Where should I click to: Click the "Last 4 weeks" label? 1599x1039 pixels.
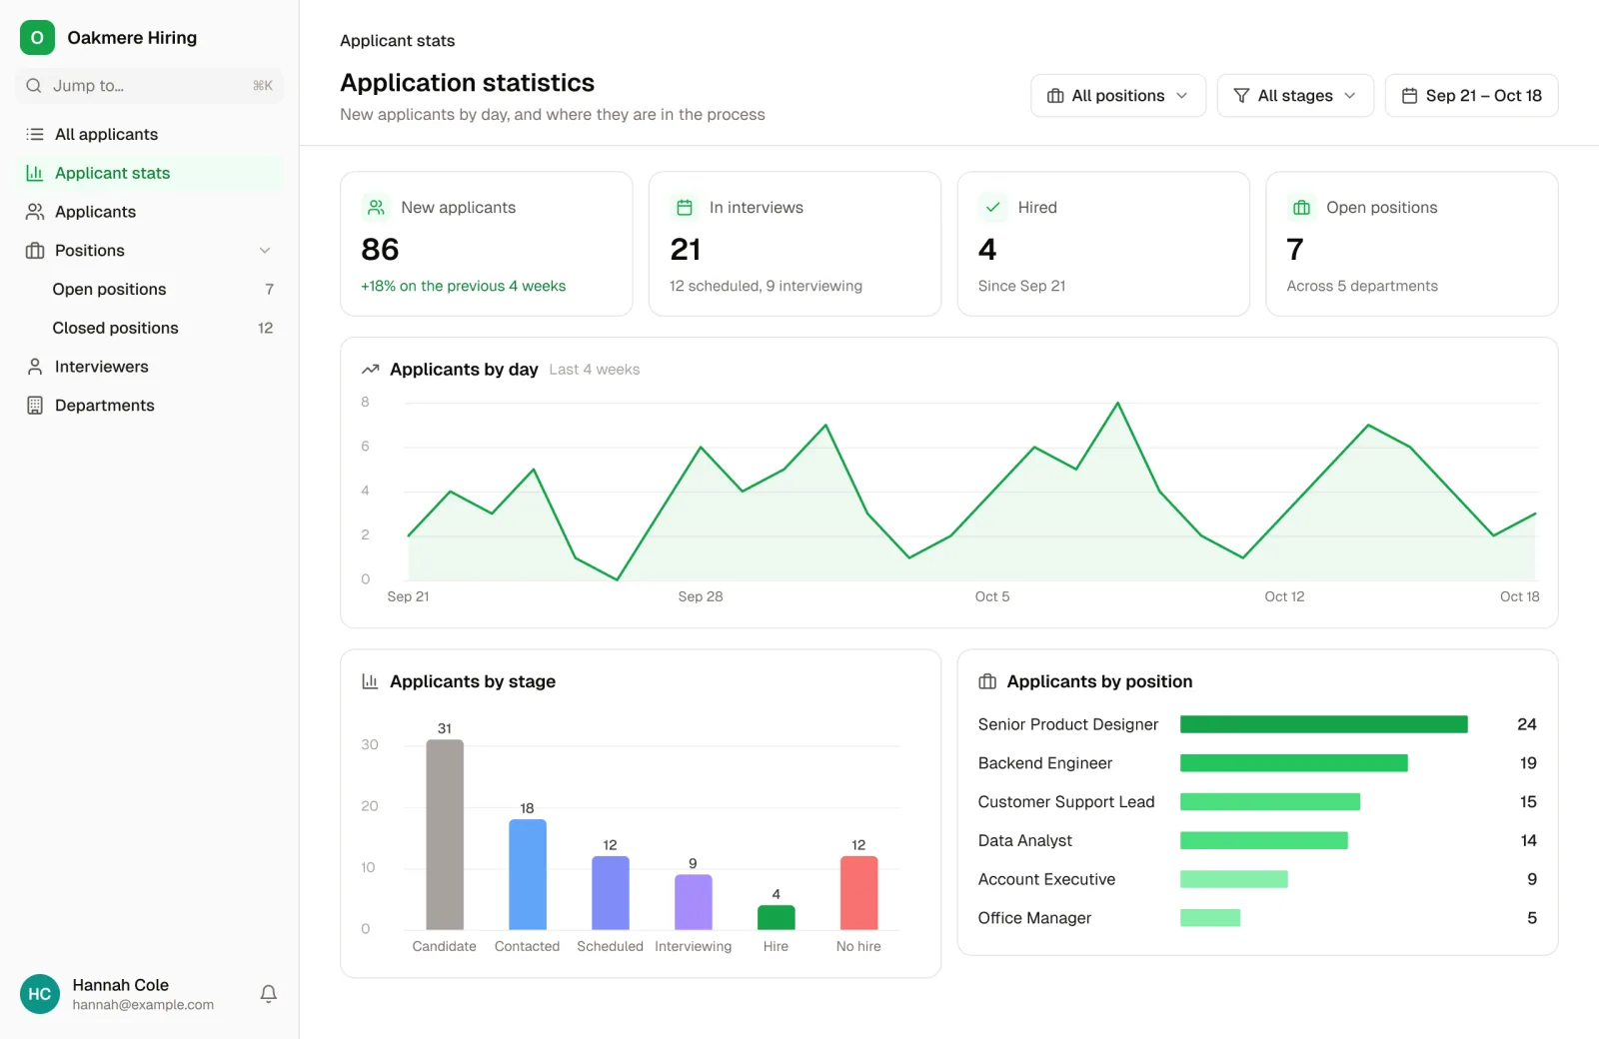[595, 370]
